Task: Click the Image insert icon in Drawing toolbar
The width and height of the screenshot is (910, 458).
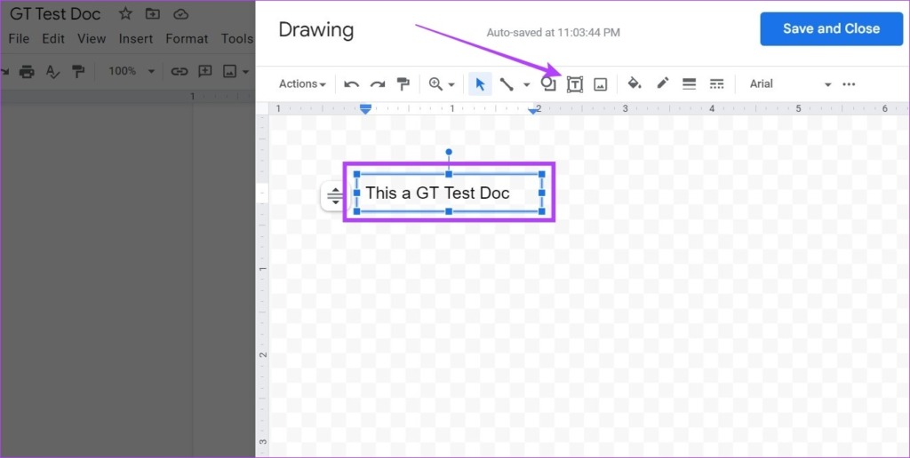Action: click(x=600, y=84)
